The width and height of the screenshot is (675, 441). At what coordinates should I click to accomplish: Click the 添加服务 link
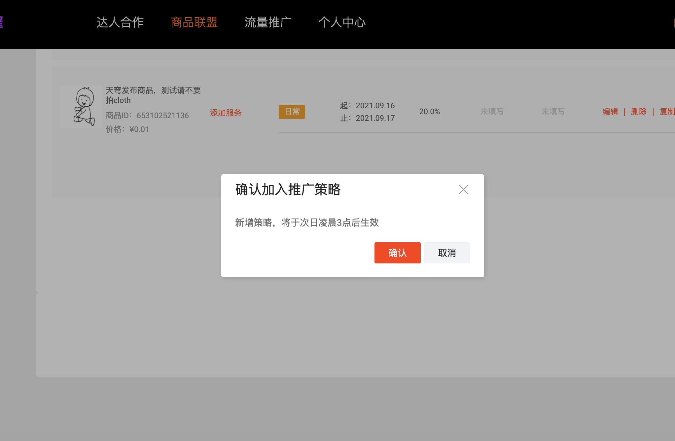[226, 113]
